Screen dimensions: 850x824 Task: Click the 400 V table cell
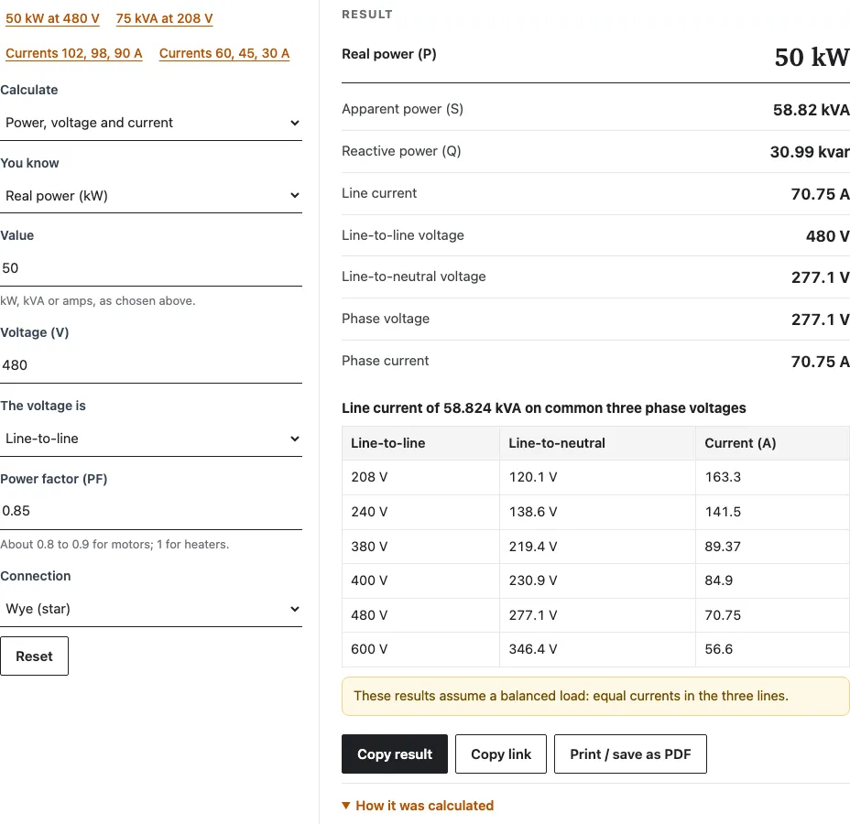420,580
